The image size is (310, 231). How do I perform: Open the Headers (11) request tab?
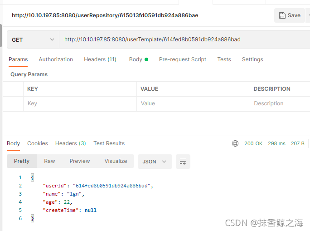click(100, 59)
